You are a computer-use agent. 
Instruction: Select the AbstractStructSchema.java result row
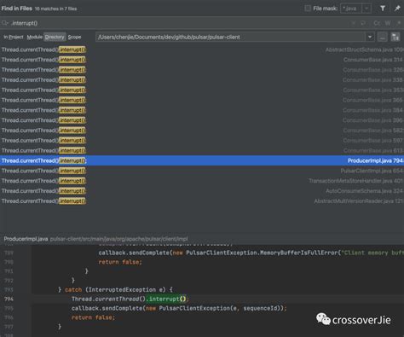[202, 49]
